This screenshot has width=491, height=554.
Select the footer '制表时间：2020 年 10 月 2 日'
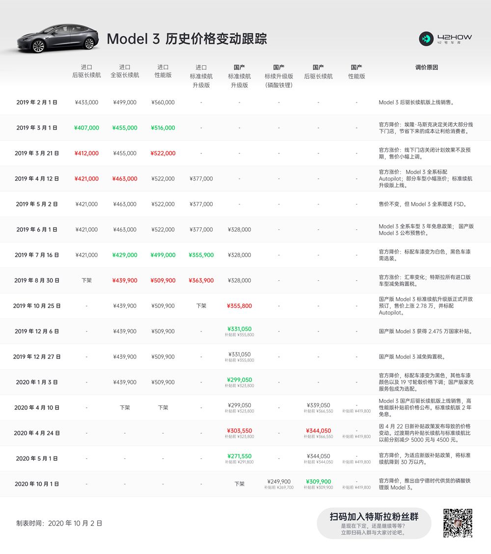point(59,523)
